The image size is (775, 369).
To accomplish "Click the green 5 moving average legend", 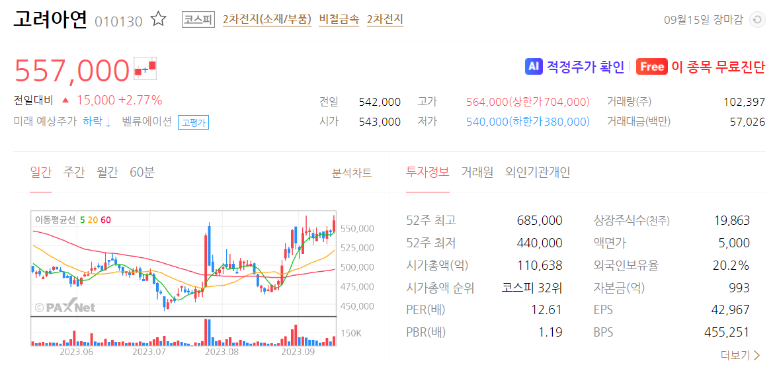I will [x=82, y=220].
